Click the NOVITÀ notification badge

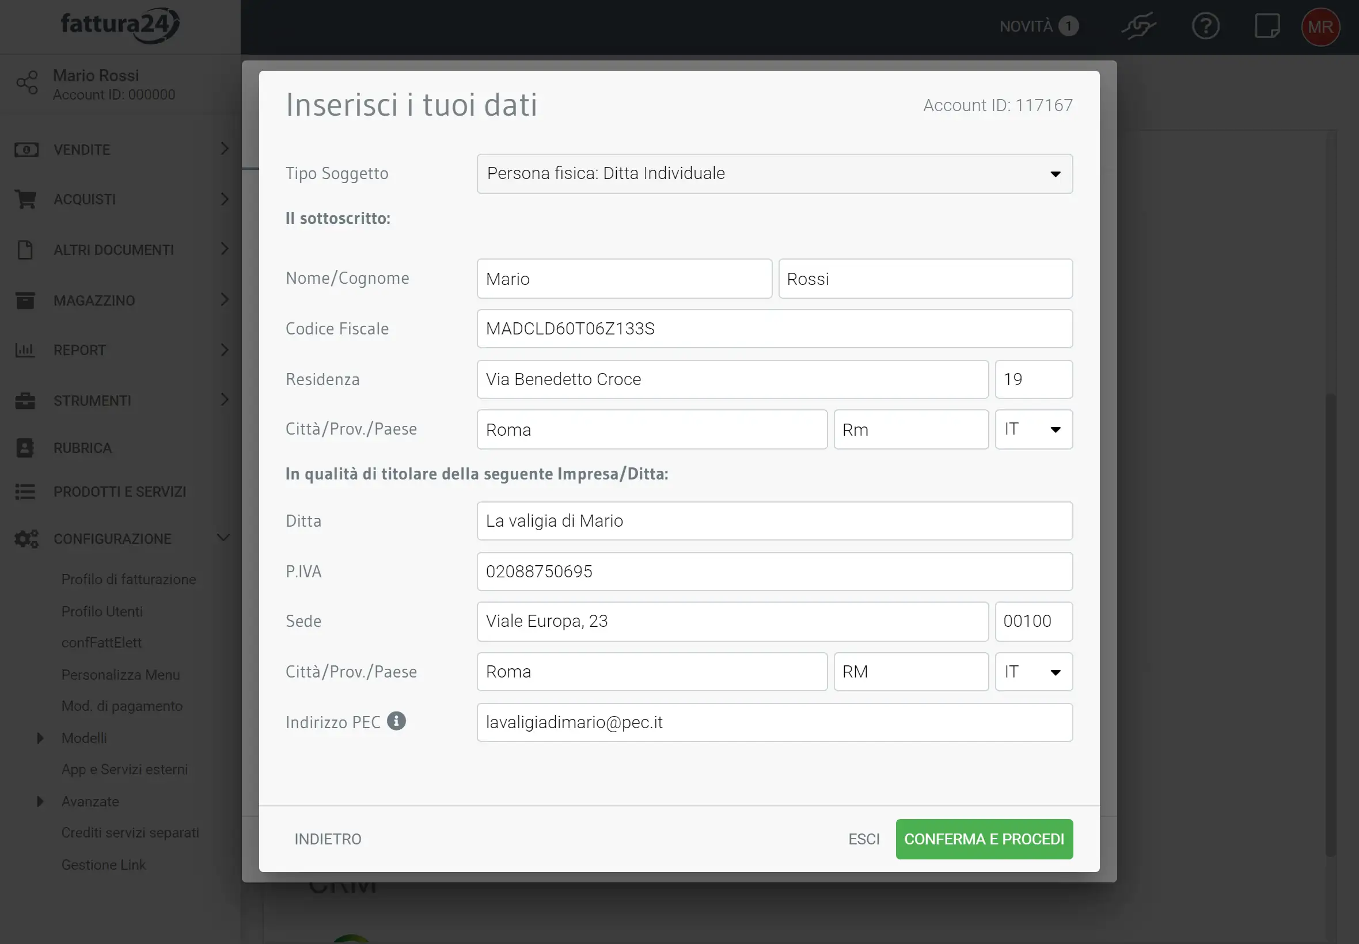(x=1069, y=26)
